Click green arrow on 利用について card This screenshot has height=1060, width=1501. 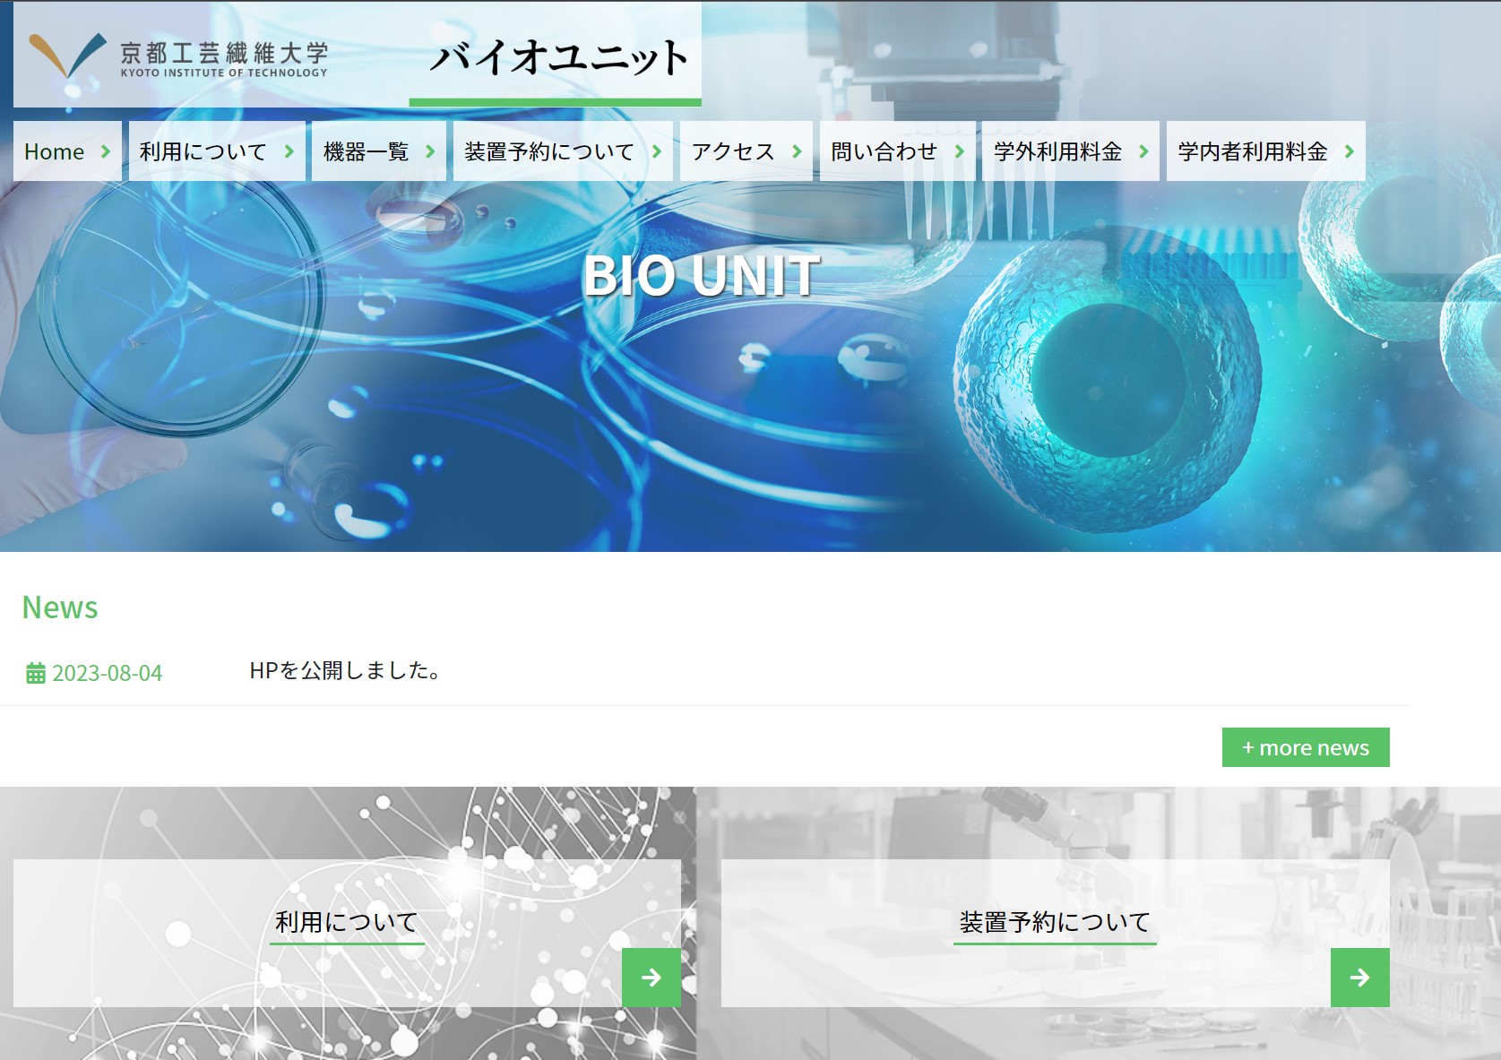coord(651,977)
